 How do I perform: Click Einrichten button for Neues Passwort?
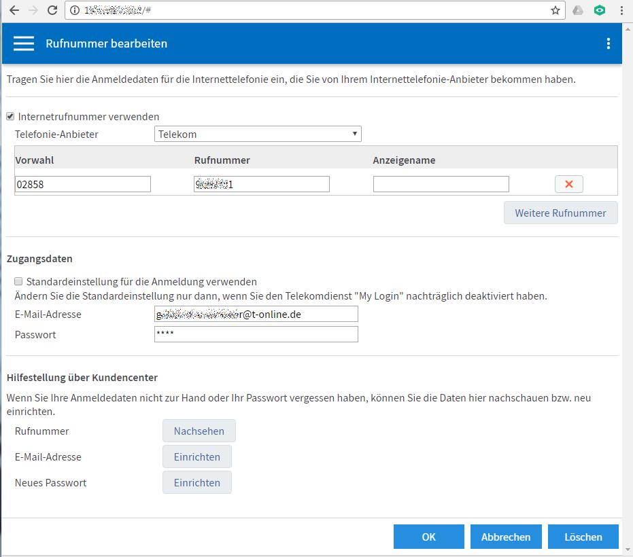196,483
